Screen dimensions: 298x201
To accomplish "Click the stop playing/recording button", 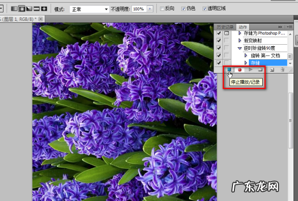I will coord(229,70).
